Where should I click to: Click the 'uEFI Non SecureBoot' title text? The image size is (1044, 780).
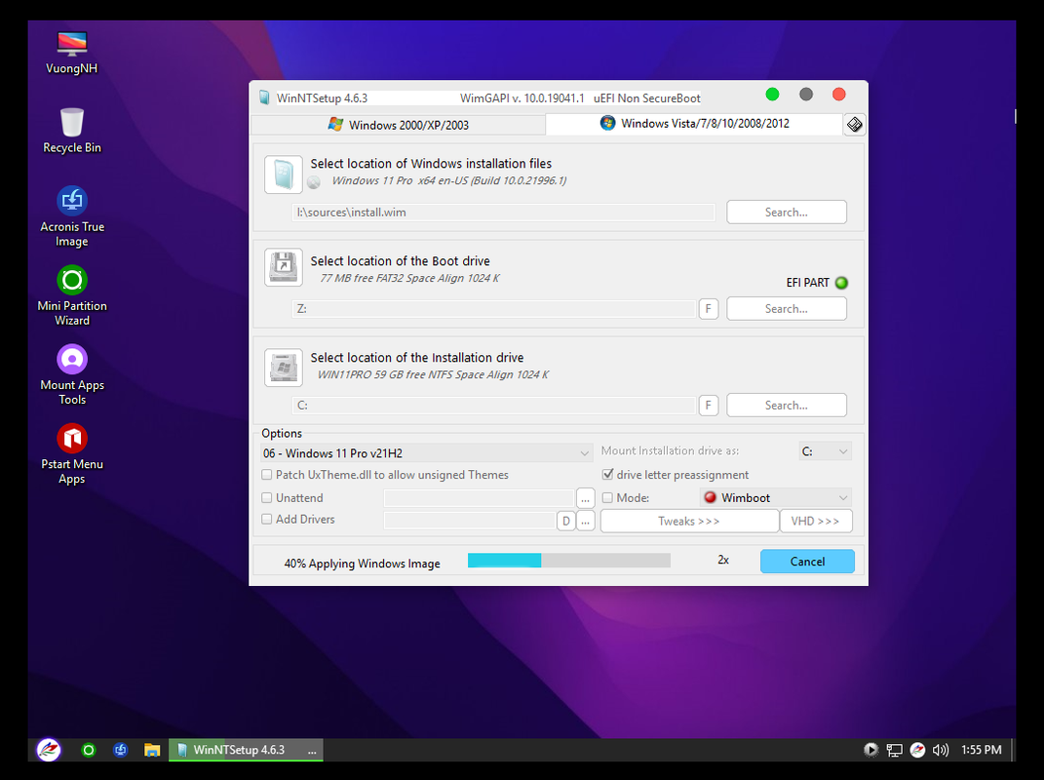646,97
